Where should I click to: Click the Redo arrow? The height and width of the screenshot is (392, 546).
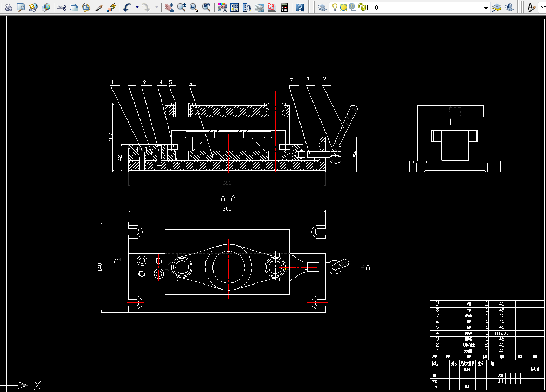147,8
